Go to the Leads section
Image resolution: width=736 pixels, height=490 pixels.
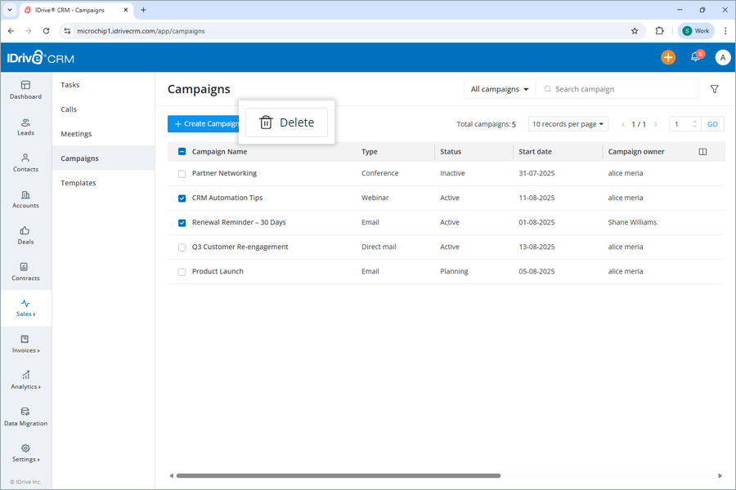[x=25, y=126]
